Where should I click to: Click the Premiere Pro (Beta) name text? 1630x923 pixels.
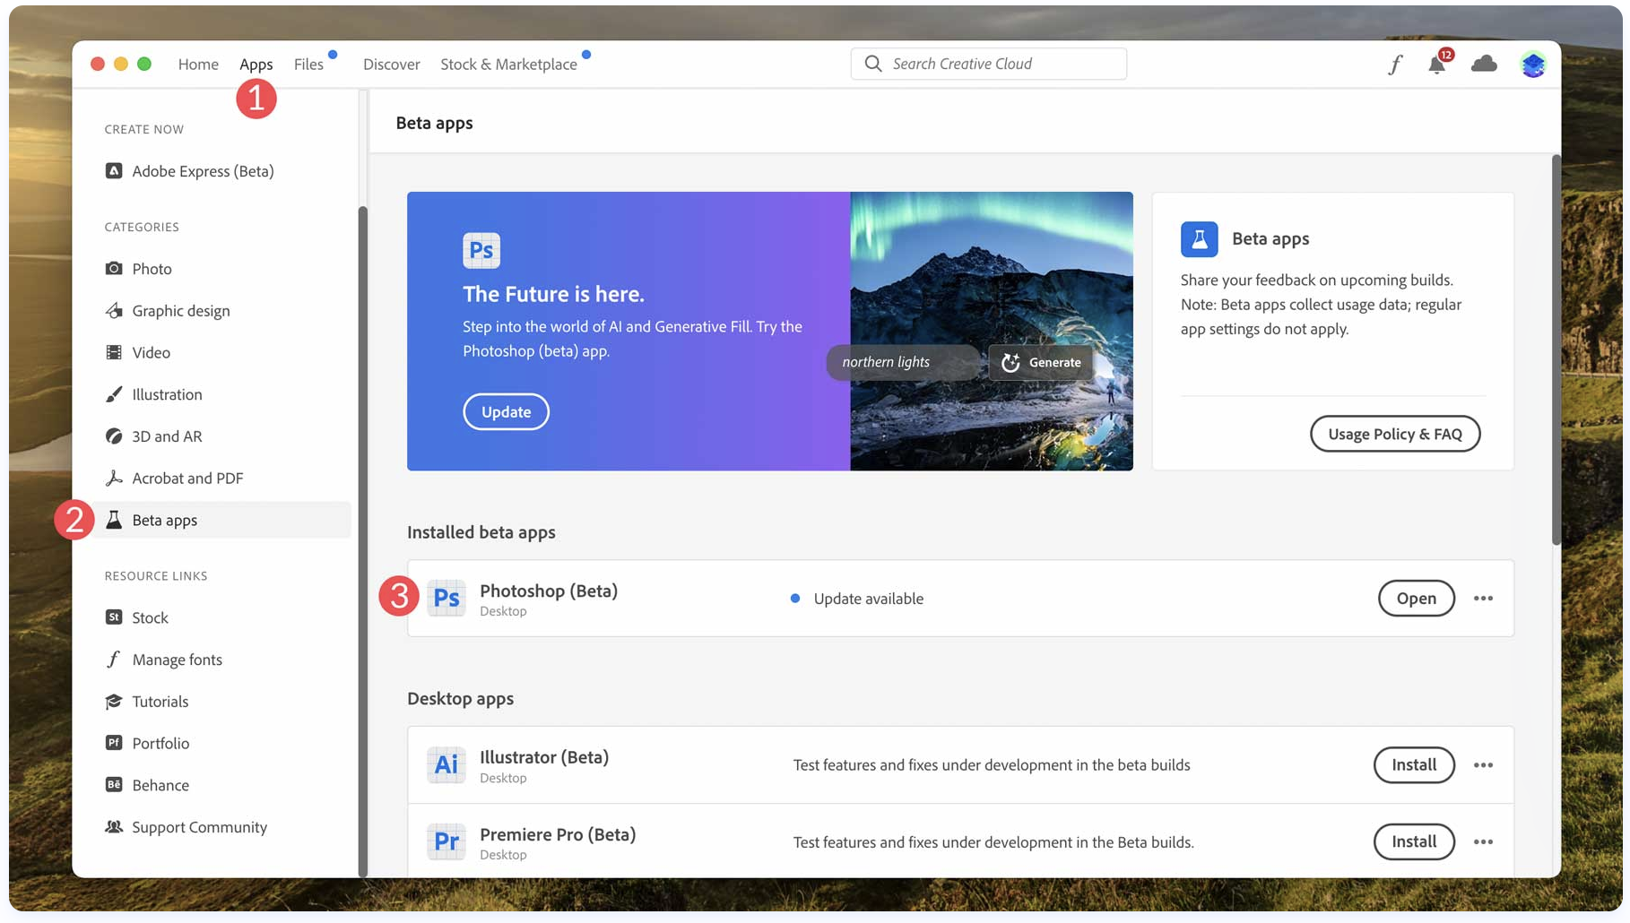click(x=557, y=834)
